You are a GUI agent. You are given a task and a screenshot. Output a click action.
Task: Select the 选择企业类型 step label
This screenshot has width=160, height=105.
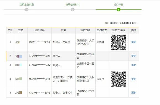pyautogui.click(x=27, y=4)
